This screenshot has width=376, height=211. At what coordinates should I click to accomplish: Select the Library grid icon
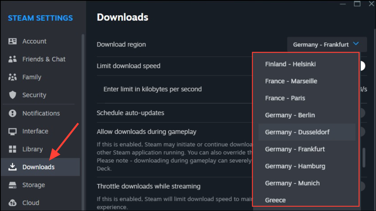[13, 149]
